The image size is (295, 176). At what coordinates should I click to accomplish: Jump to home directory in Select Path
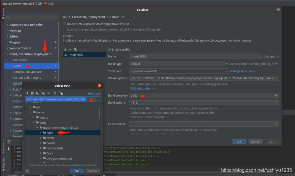[27, 93]
